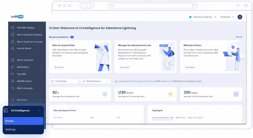Click the Date column header

coord(92,118)
